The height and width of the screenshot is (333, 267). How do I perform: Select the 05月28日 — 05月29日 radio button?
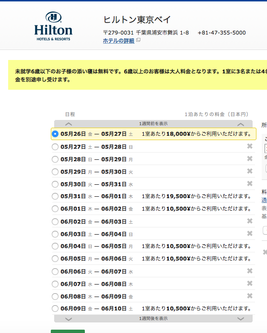click(55, 159)
